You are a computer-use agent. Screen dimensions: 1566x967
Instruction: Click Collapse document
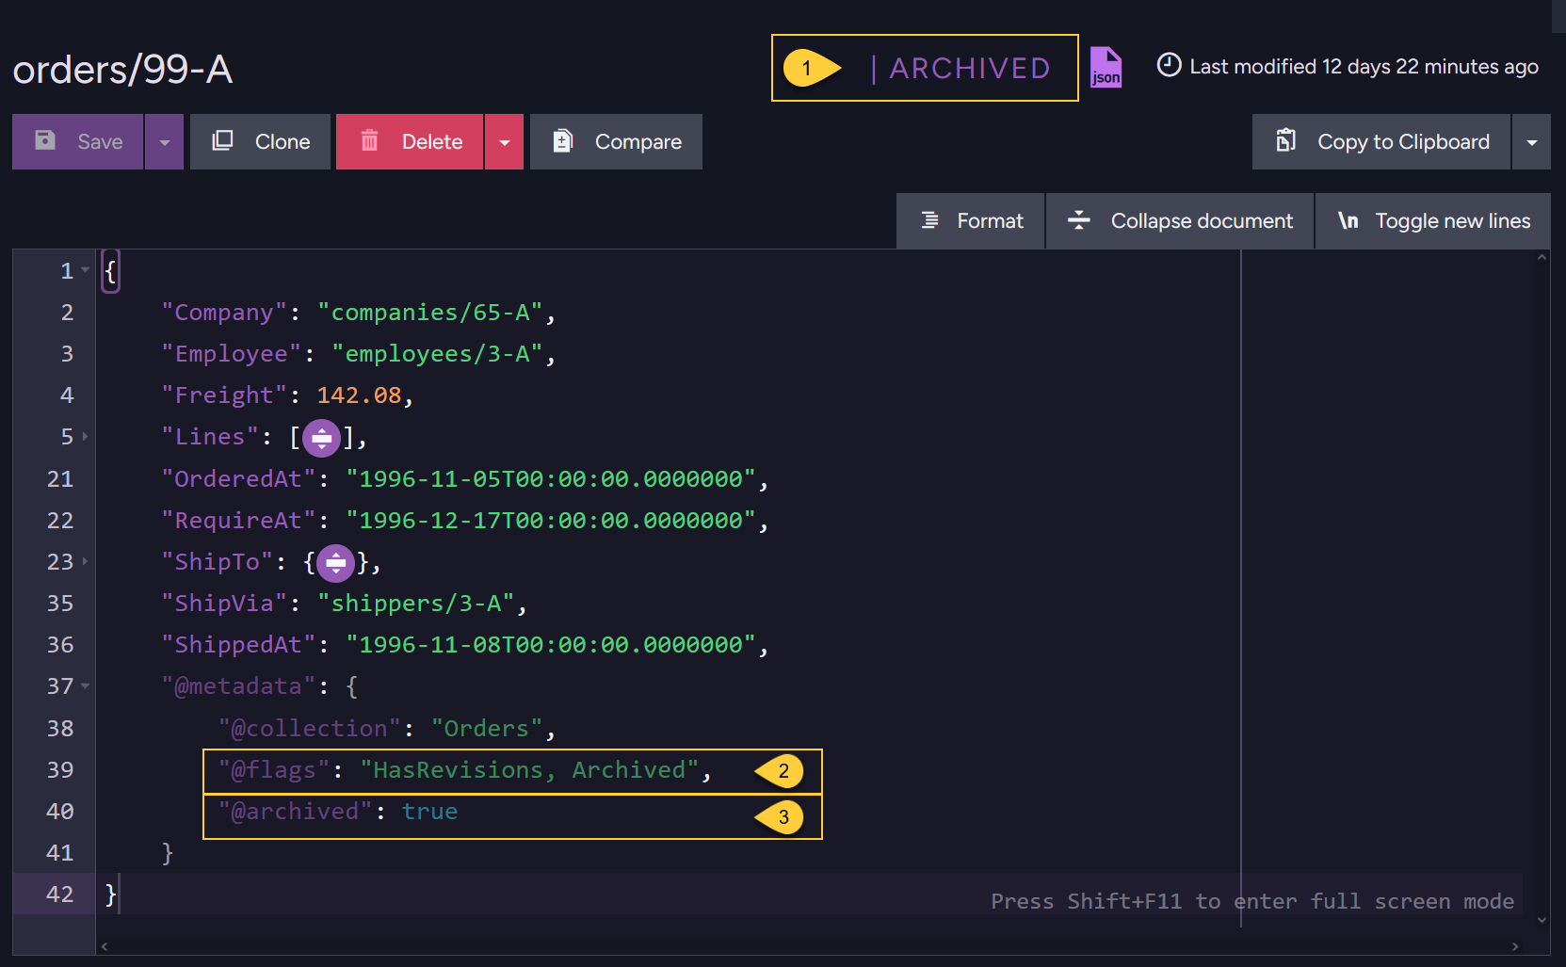[x=1180, y=221]
